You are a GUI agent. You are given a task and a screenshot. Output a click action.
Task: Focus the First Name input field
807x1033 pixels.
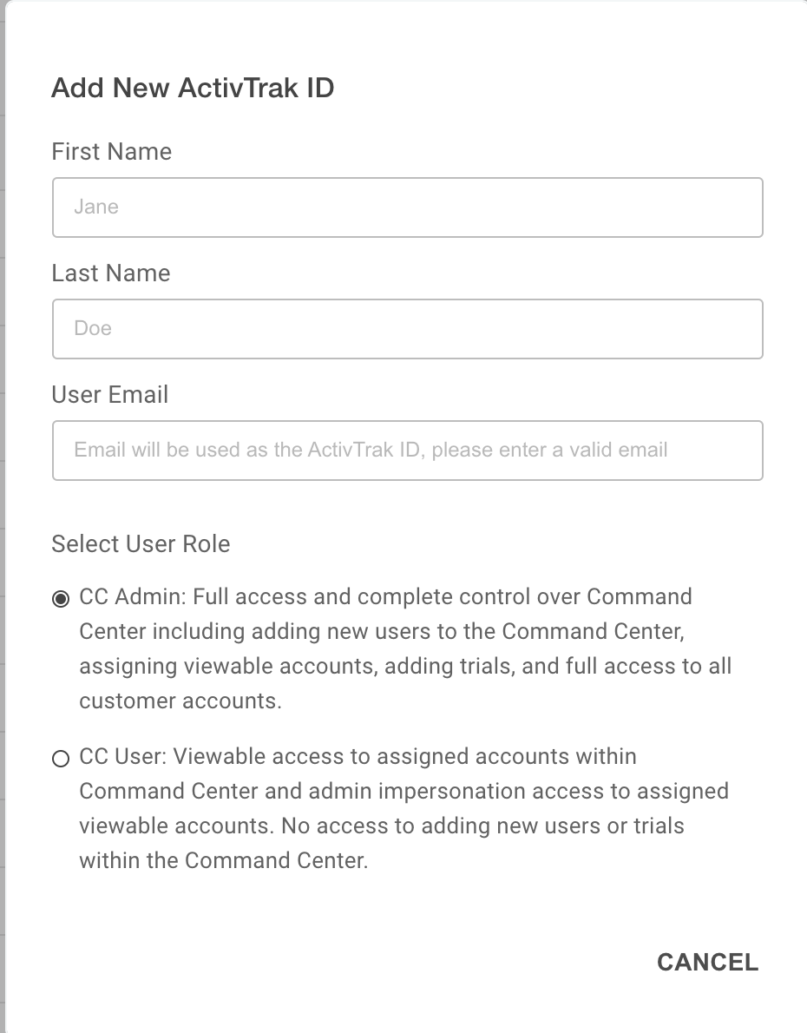point(408,207)
